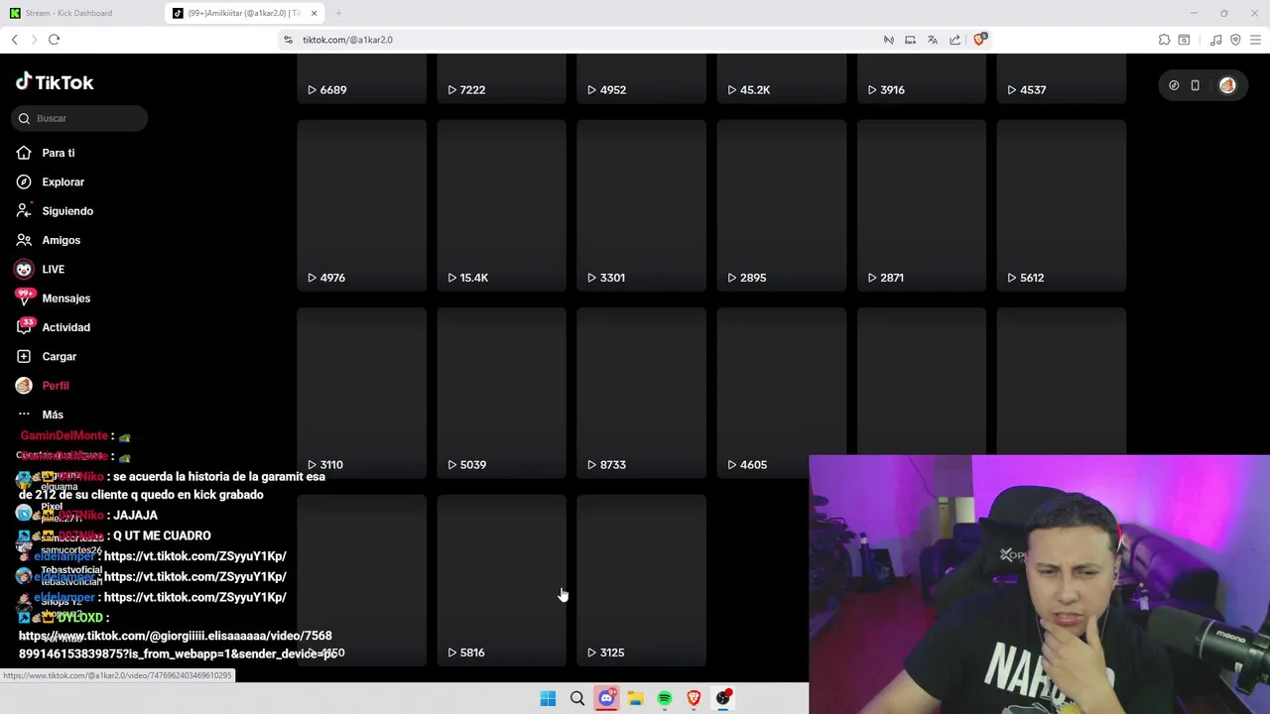Click the Actividad badge icon
This screenshot has width=1270, height=714.
(24, 326)
